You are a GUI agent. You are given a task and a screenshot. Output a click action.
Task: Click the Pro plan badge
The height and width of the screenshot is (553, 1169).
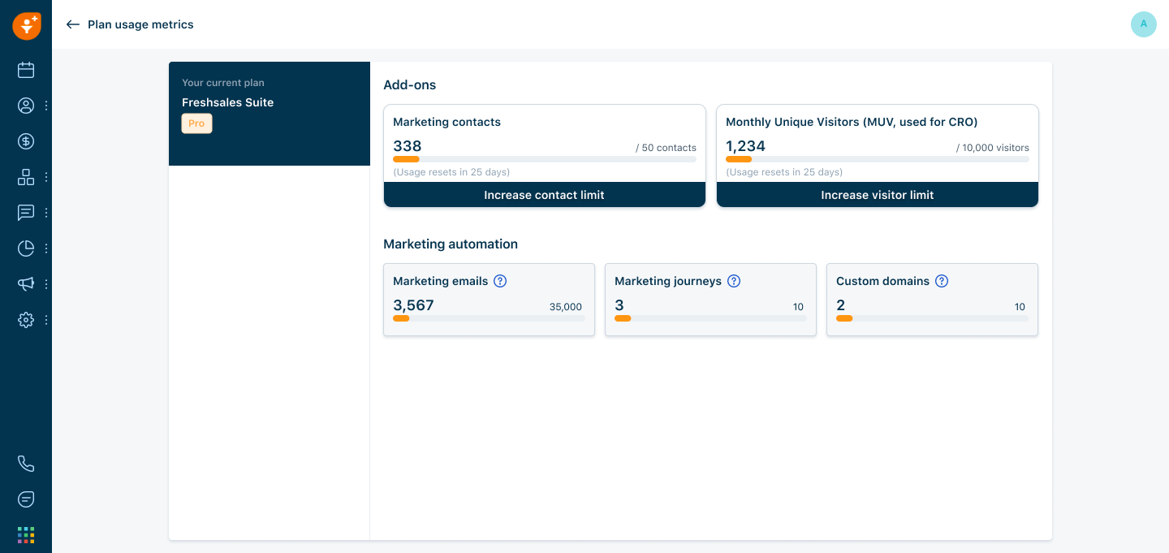click(196, 123)
